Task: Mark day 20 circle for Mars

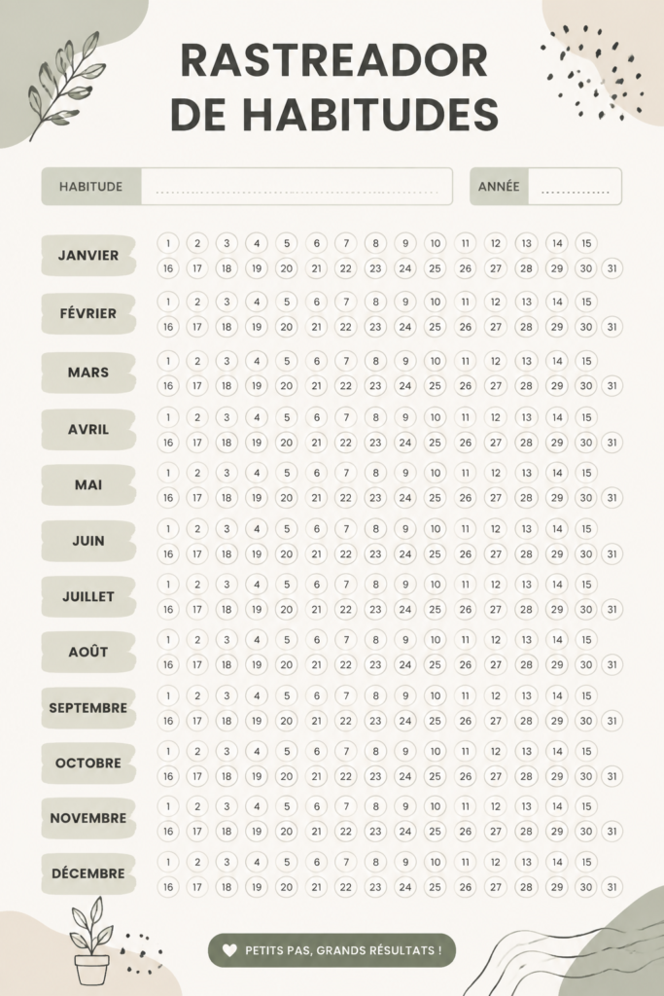Action: [286, 385]
